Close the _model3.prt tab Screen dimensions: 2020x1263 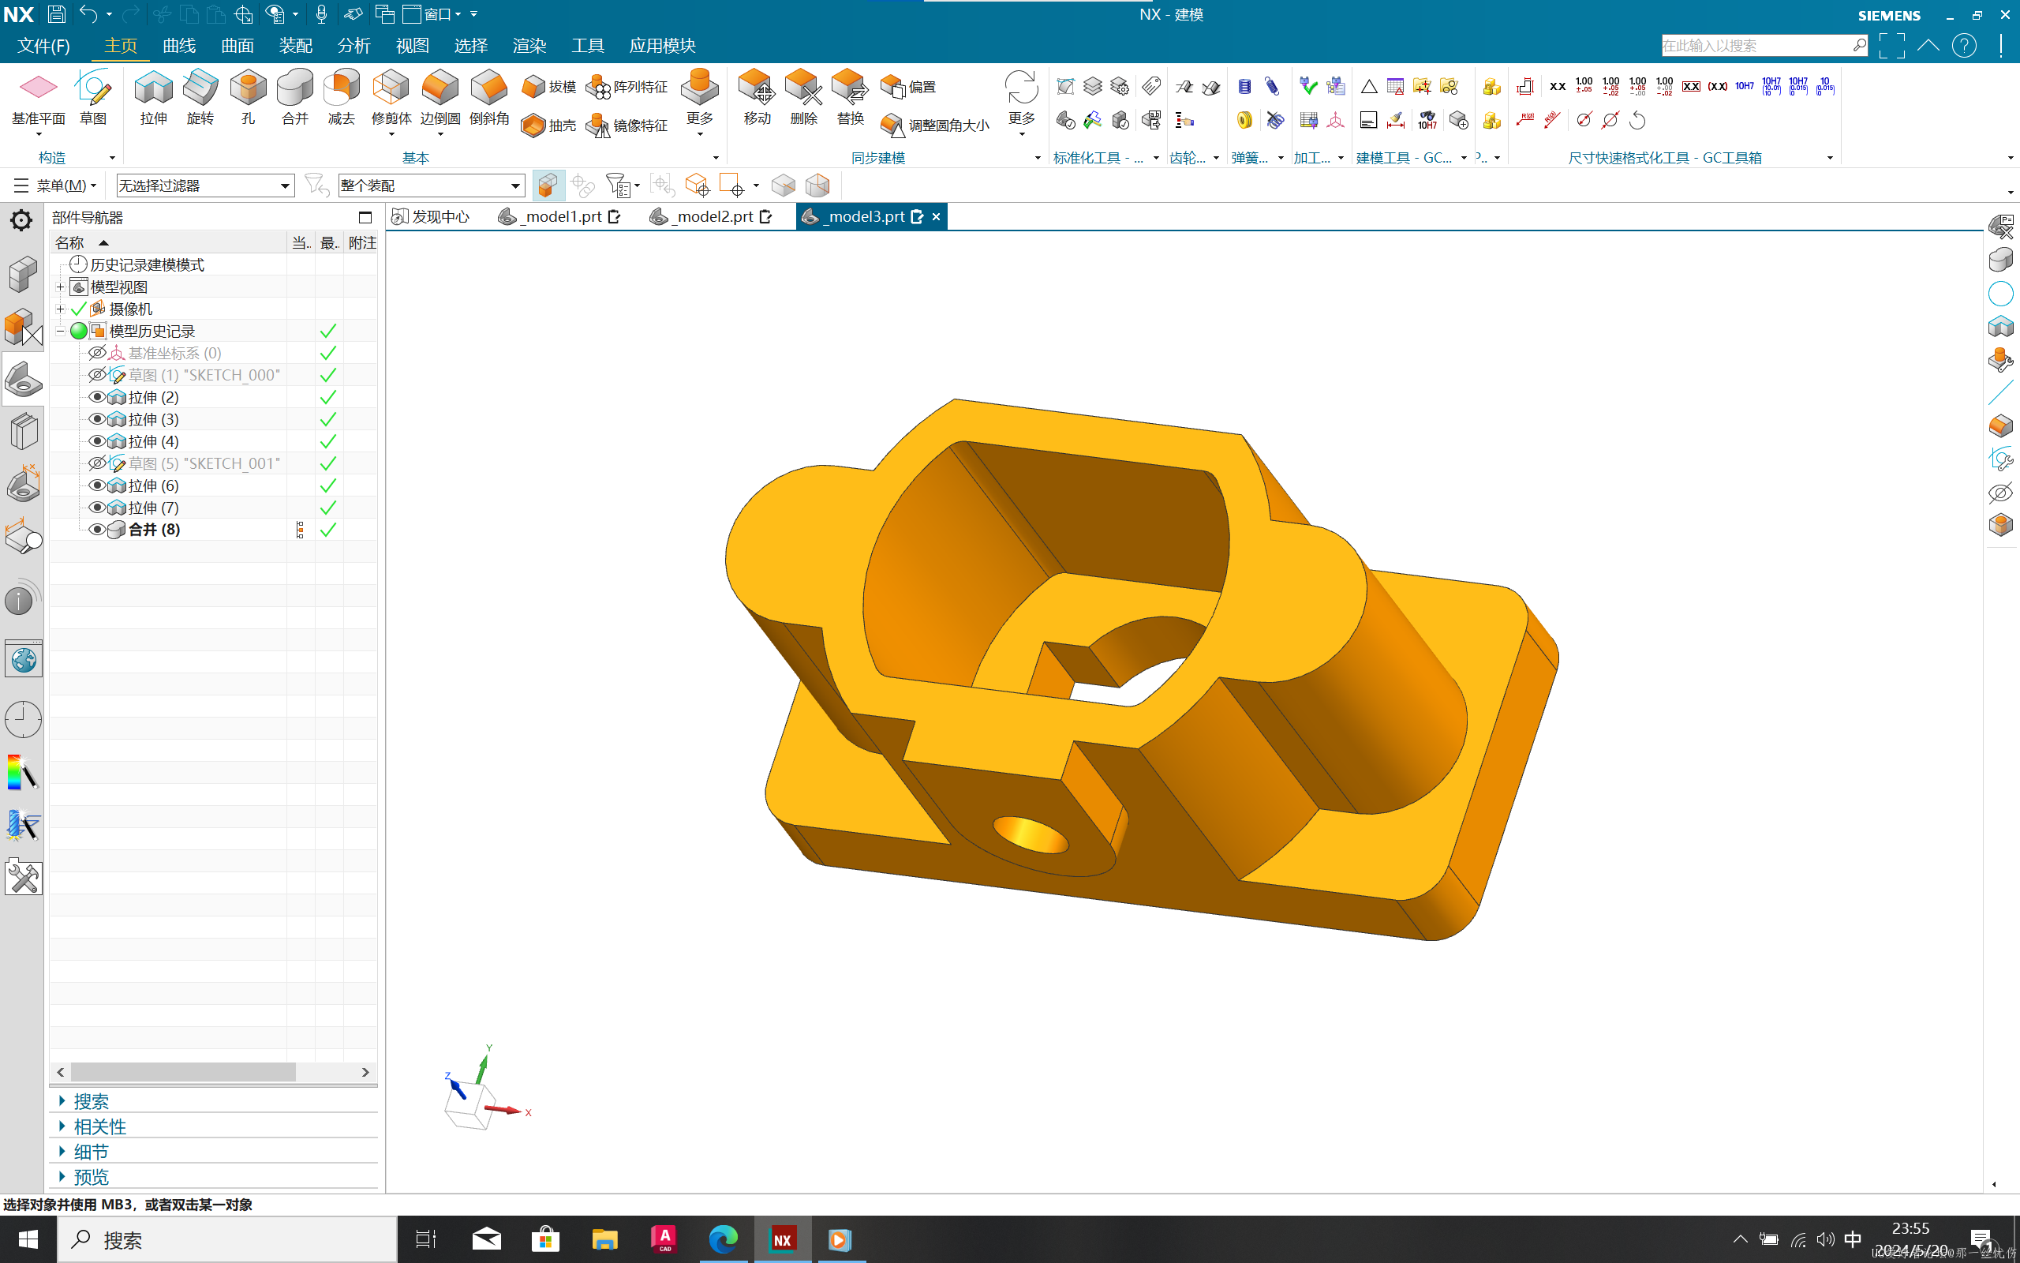[x=936, y=217]
